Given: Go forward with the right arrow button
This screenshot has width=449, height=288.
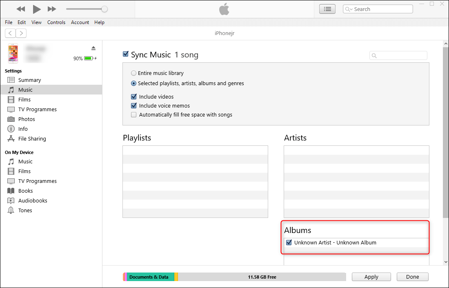Looking at the screenshot, I should tap(21, 33).
